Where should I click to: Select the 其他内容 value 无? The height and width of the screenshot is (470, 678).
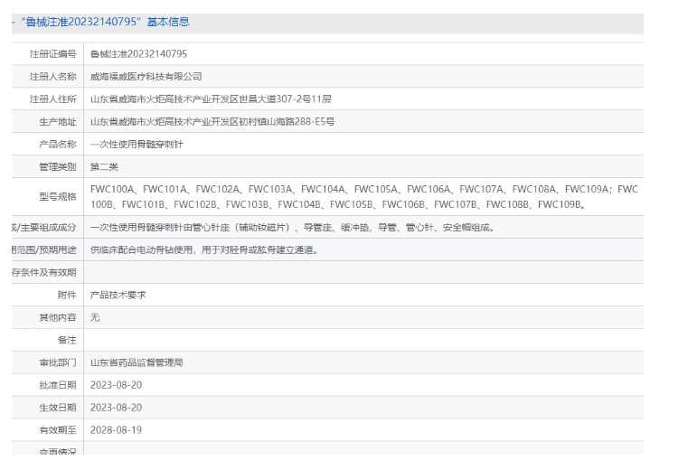click(95, 317)
